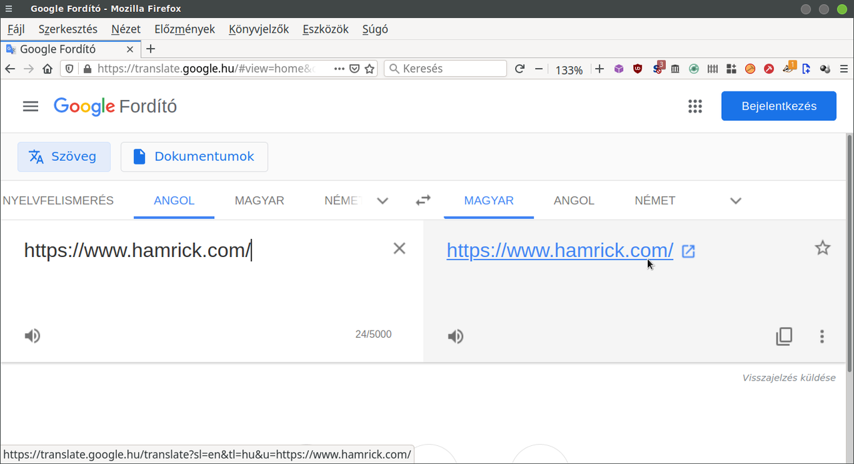This screenshot has height=464, width=854.
Task: Open the window menu in title bar
Action: pyautogui.click(x=8, y=9)
